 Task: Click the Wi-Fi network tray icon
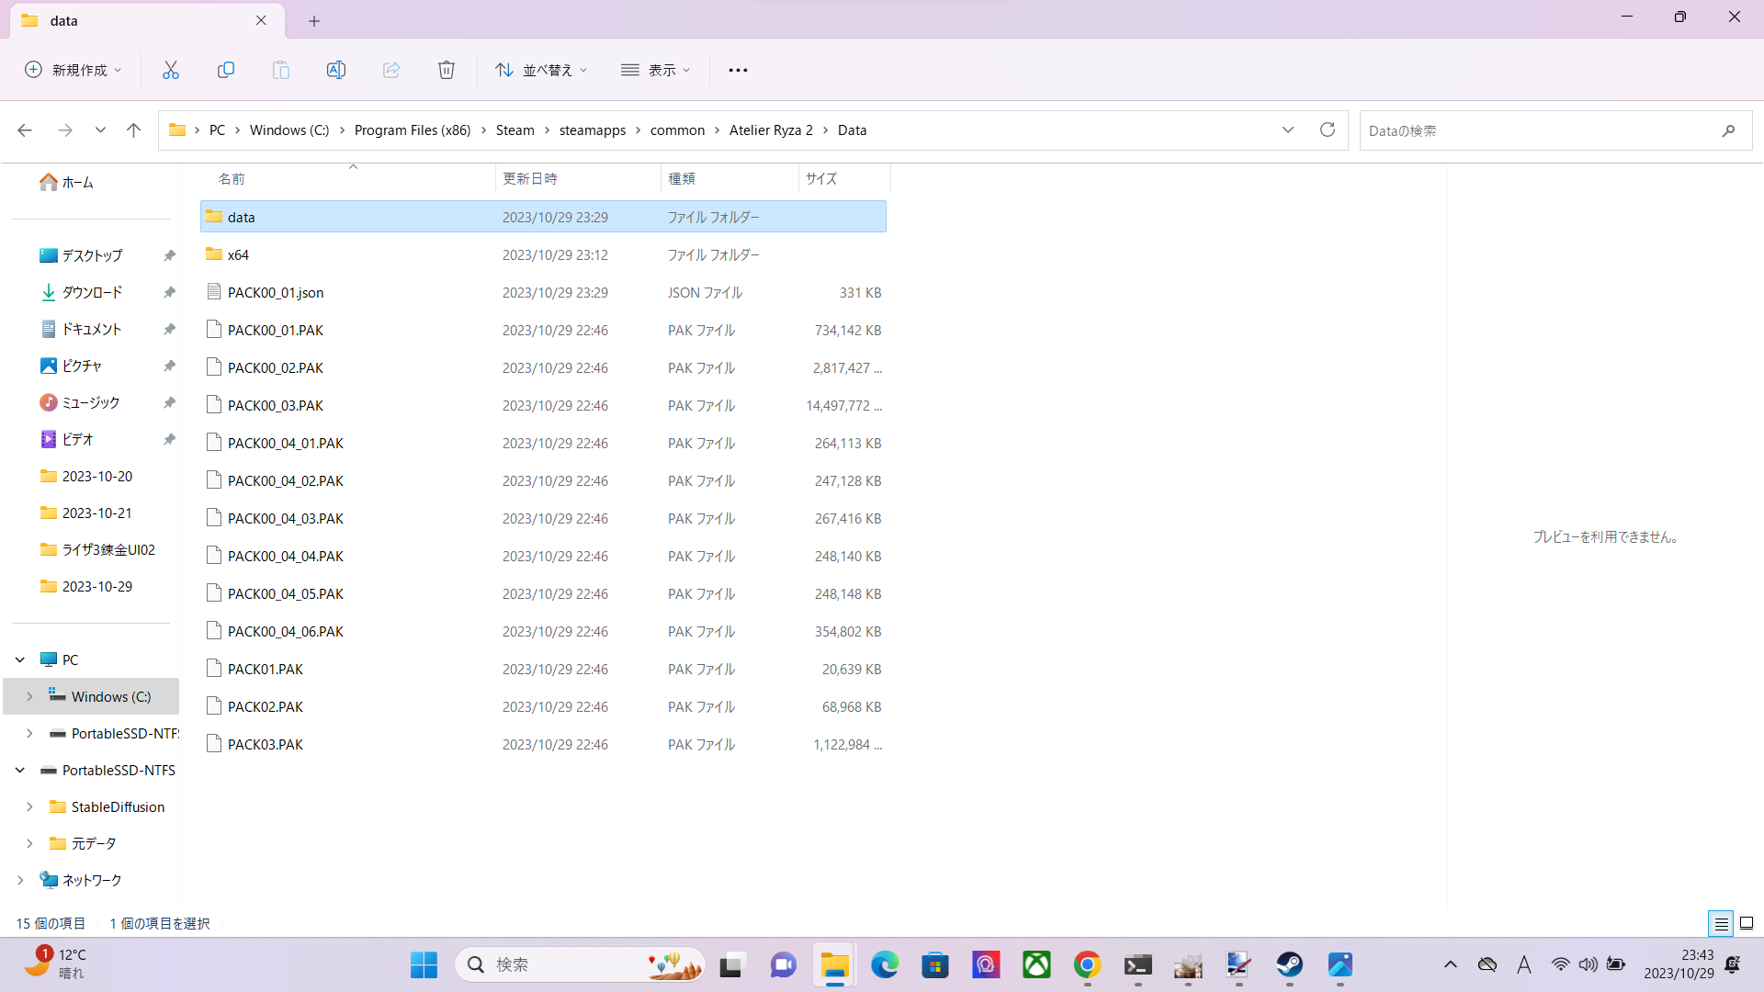point(1560,964)
